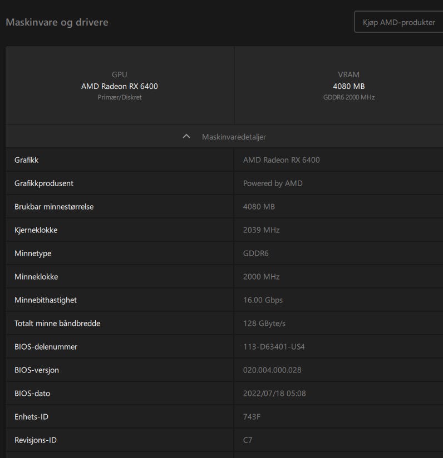Click the Maskinvare og drivere heading
This screenshot has height=458, width=443.
point(57,22)
